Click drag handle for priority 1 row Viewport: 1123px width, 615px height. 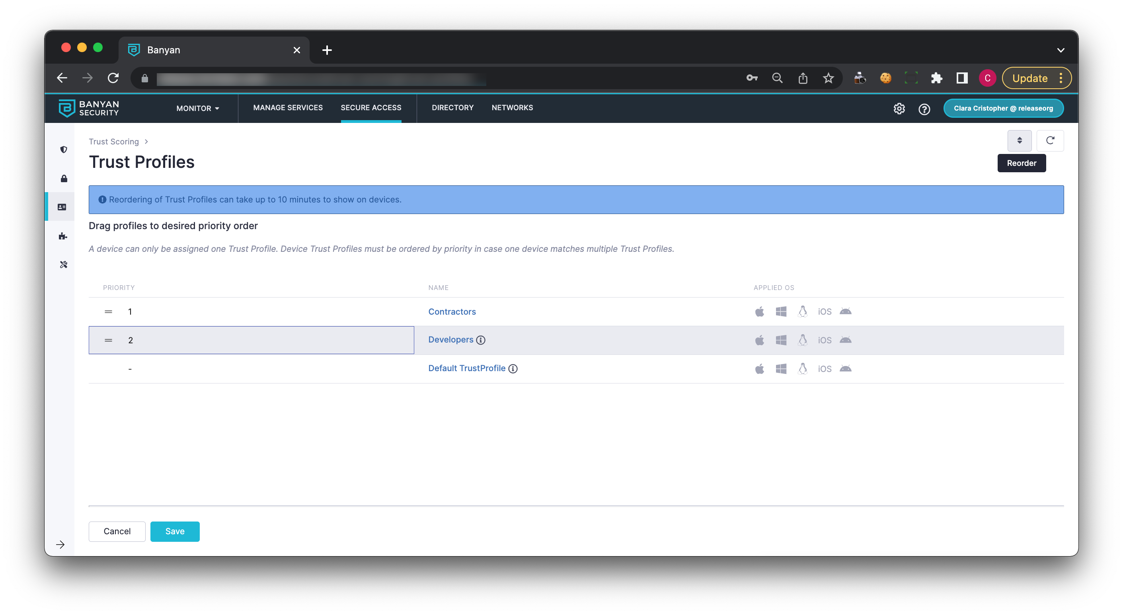pos(109,311)
